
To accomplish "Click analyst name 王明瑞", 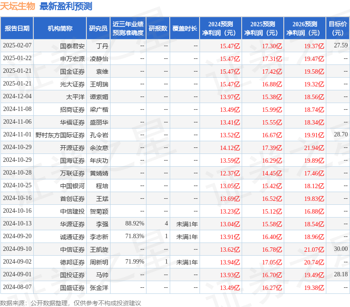I will click(x=99, y=84).
